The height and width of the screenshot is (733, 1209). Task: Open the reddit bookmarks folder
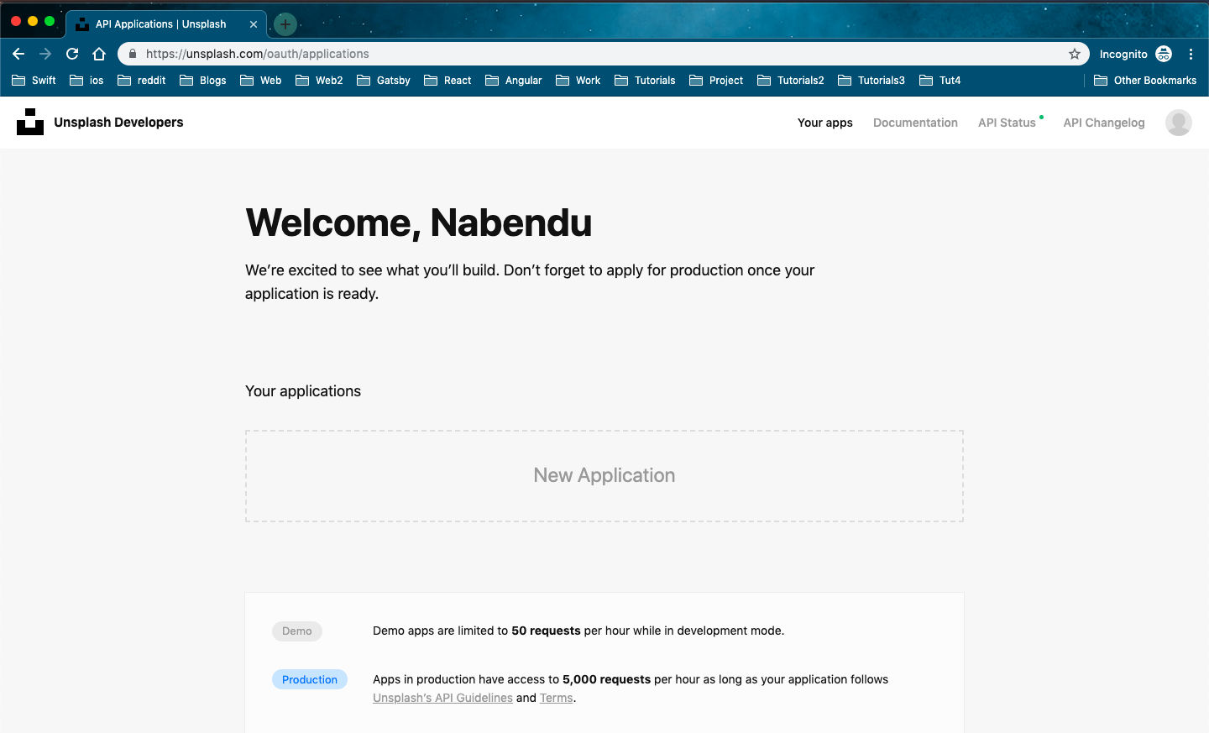click(141, 81)
